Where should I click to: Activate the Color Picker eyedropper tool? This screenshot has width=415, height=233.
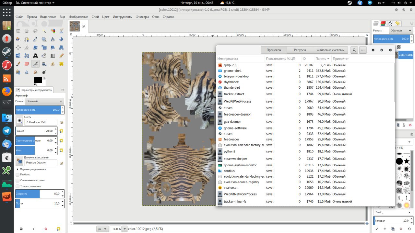[x=35, y=39]
